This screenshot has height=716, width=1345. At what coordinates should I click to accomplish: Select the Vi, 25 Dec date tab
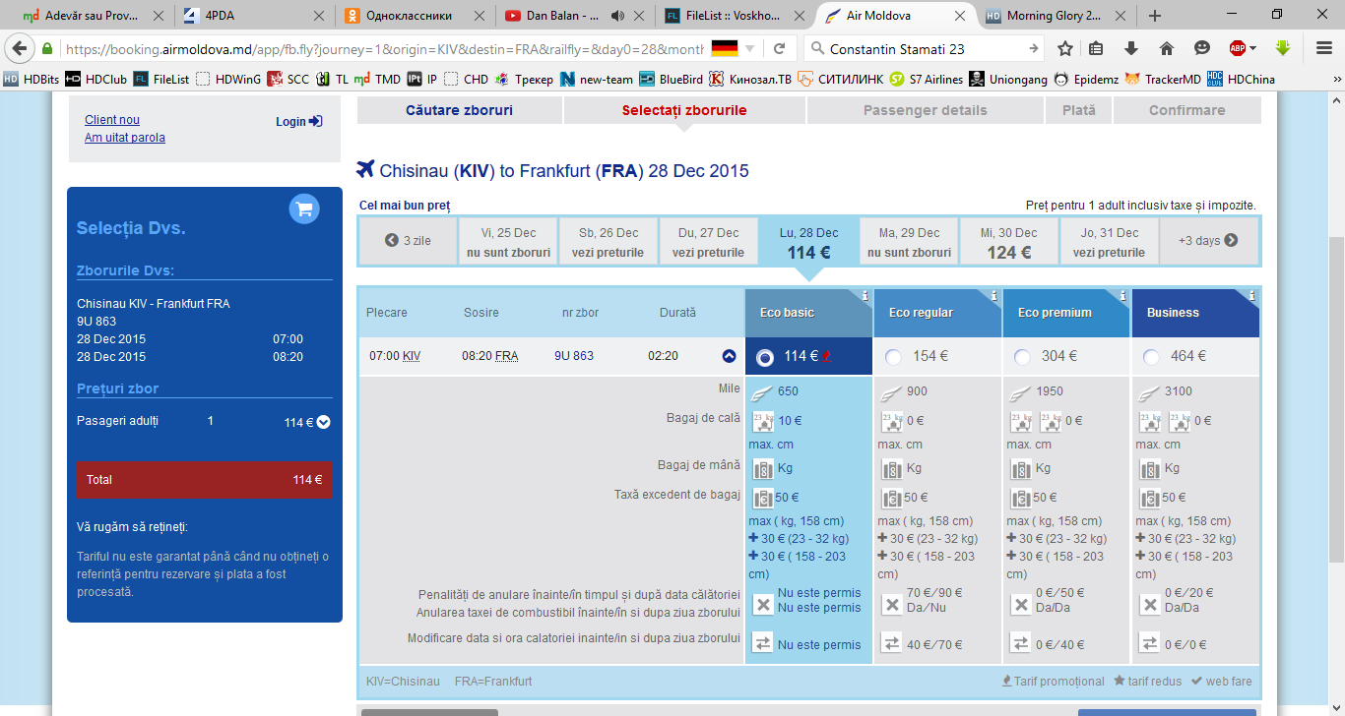point(508,242)
